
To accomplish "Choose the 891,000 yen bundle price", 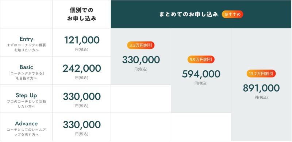I will [x=261, y=88].
